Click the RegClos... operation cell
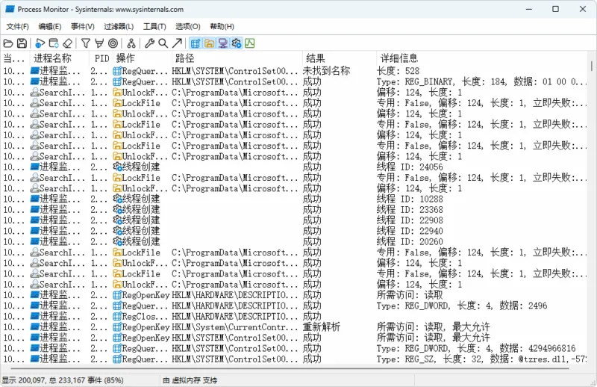This screenshot has width=597, height=387. pyautogui.click(x=141, y=317)
